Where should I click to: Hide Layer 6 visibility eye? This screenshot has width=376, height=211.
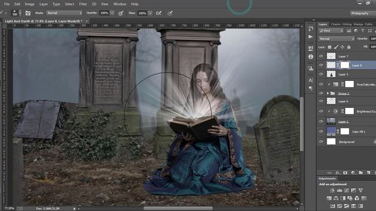coord(321,101)
